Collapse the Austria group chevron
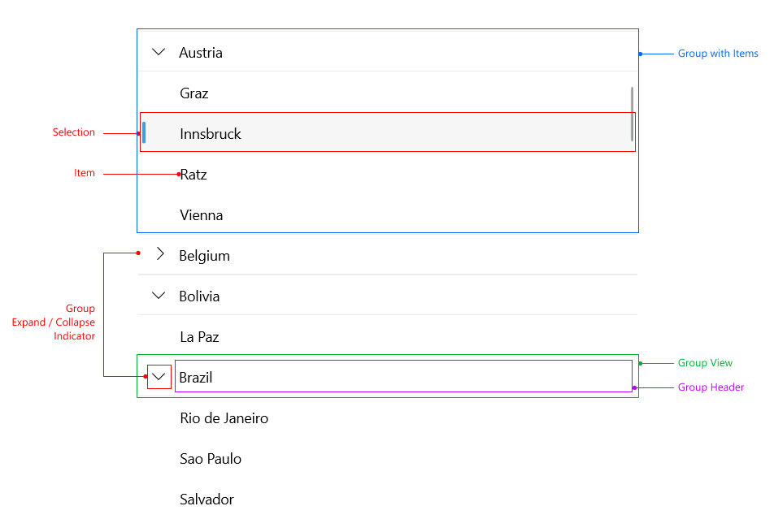The image size is (774, 532). [159, 53]
